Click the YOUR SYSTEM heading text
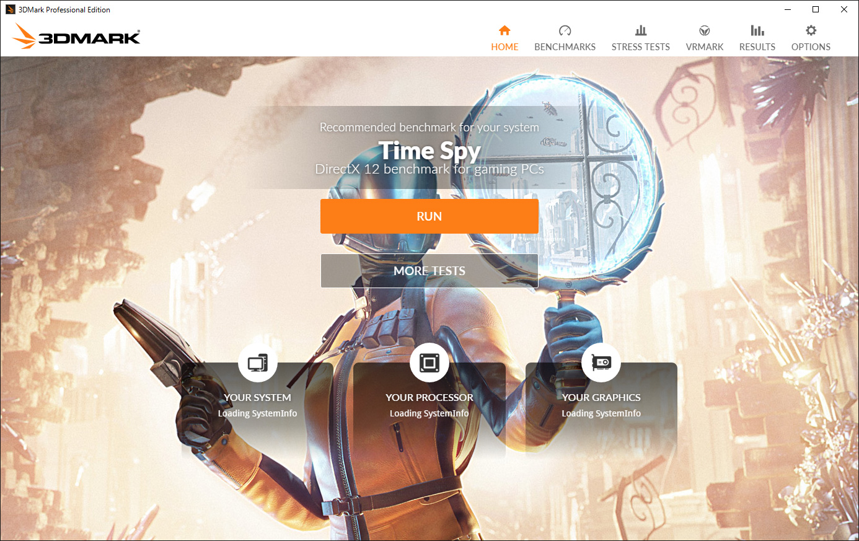Image resolution: width=859 pixels, height=541 pixels. coord(257,398)
